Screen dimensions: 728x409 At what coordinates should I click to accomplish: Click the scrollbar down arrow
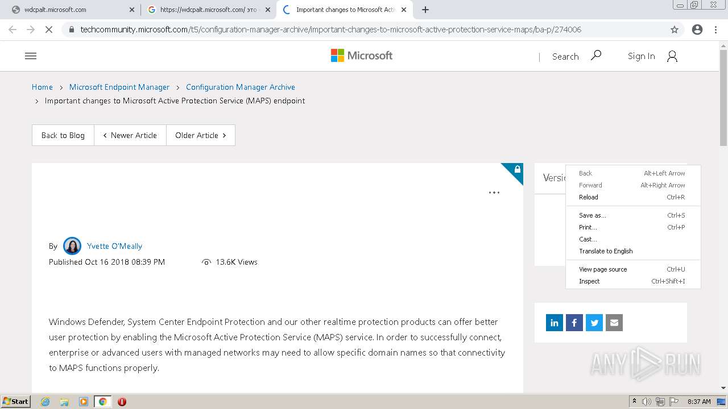click(723, 388)
